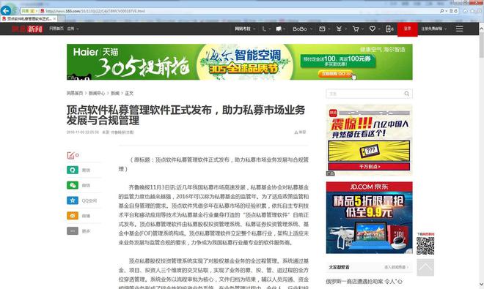The height and width of the screenshot is (289, 484).
Task: Open 进入新闻频道 link
Action: point(396,267)
